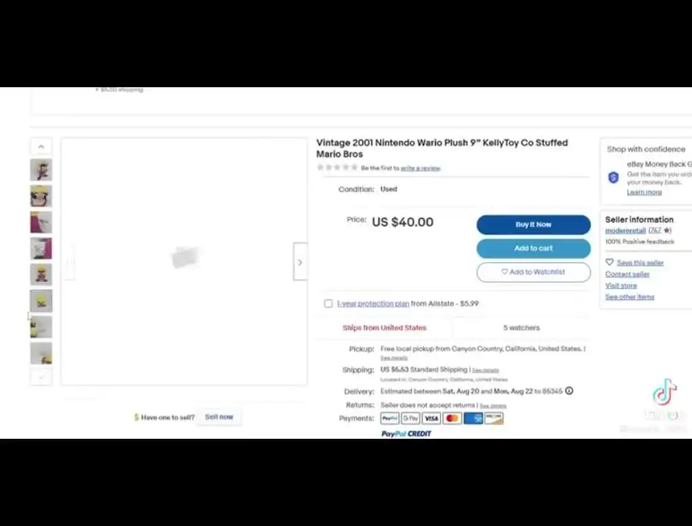
Task: Advance to next image with right arrow
Action: pos(300,262)
